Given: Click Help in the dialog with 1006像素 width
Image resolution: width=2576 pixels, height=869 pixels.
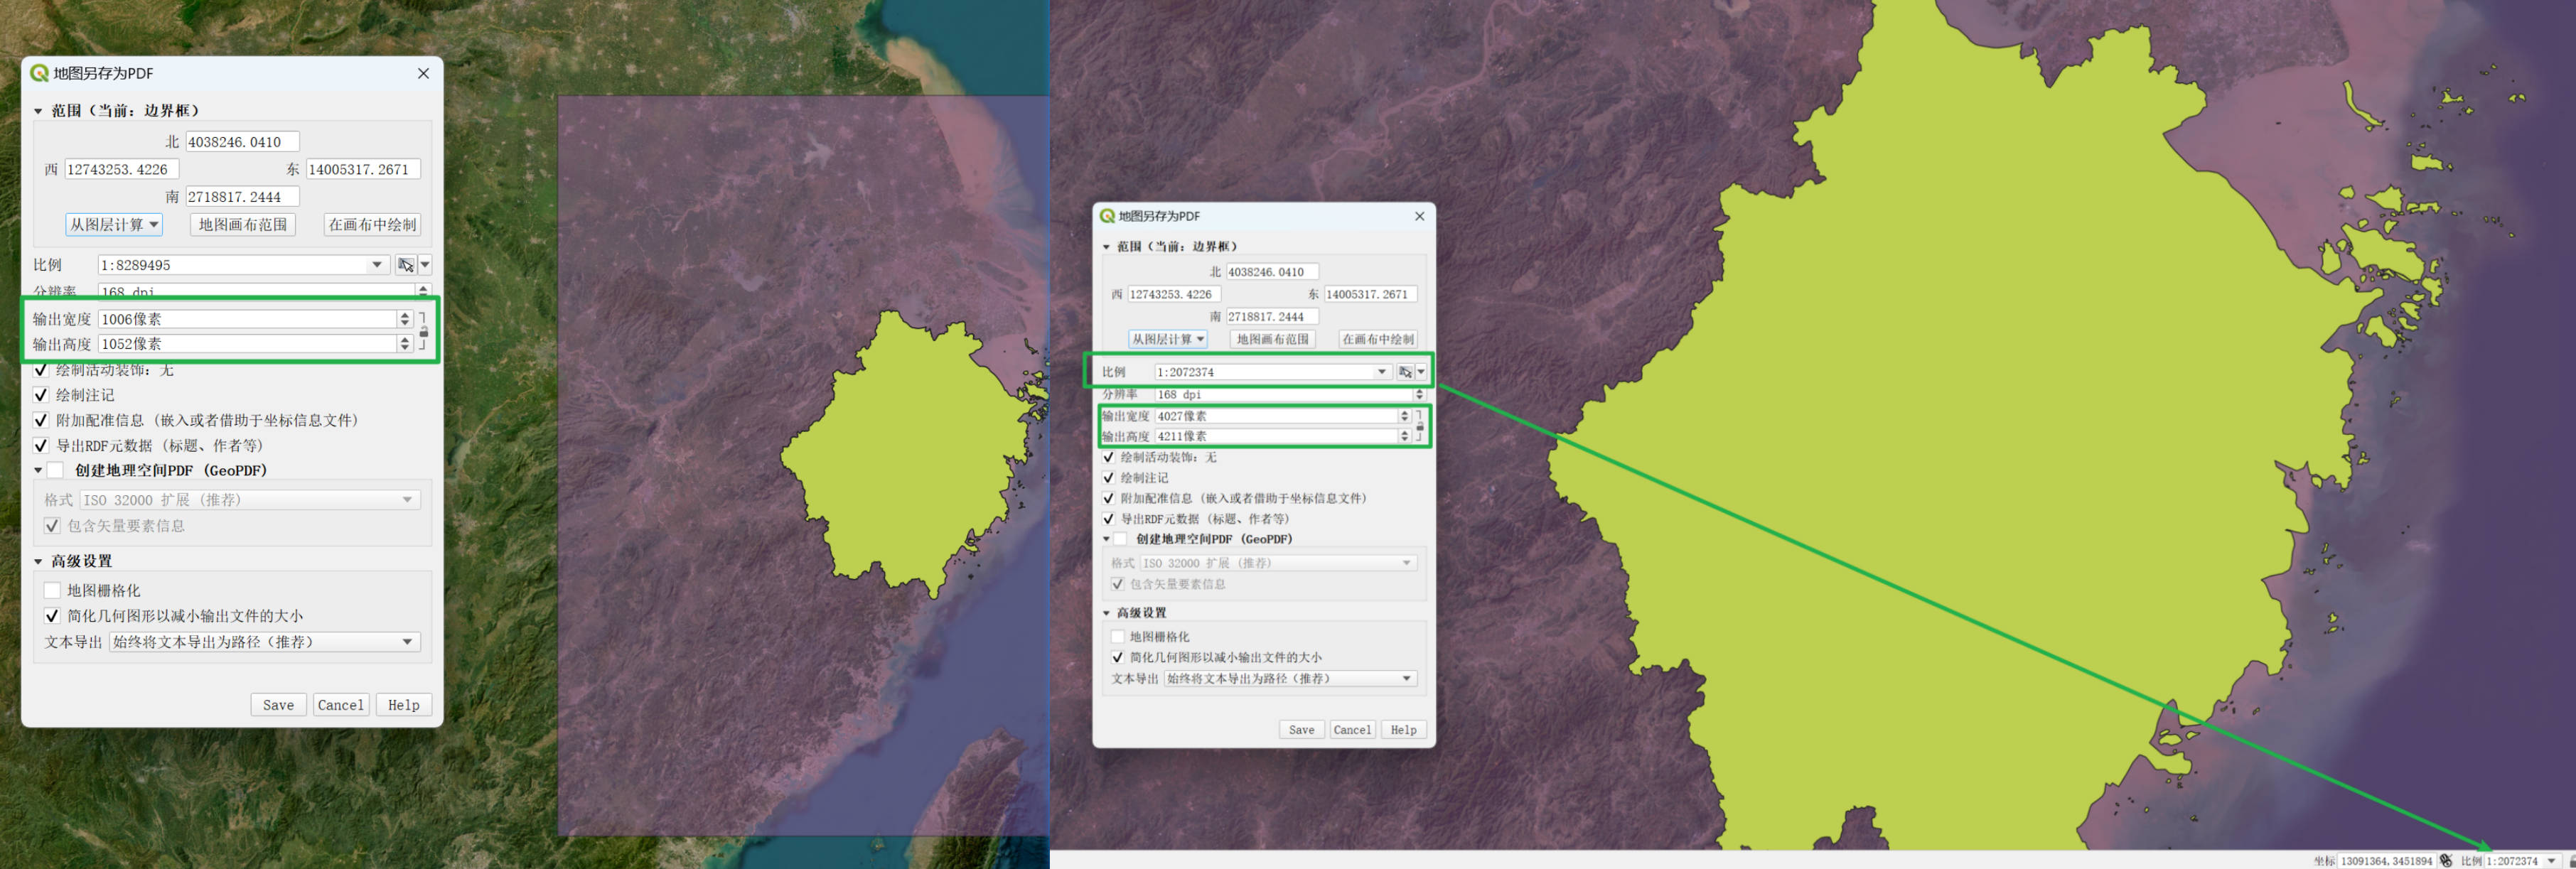Looking at the screenshot, I should tap(403, 705).
